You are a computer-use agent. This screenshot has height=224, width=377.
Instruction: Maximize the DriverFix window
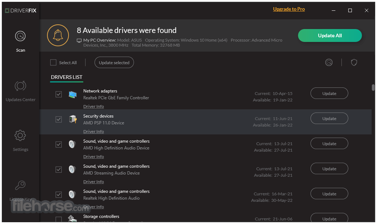(x=350, y=10)
